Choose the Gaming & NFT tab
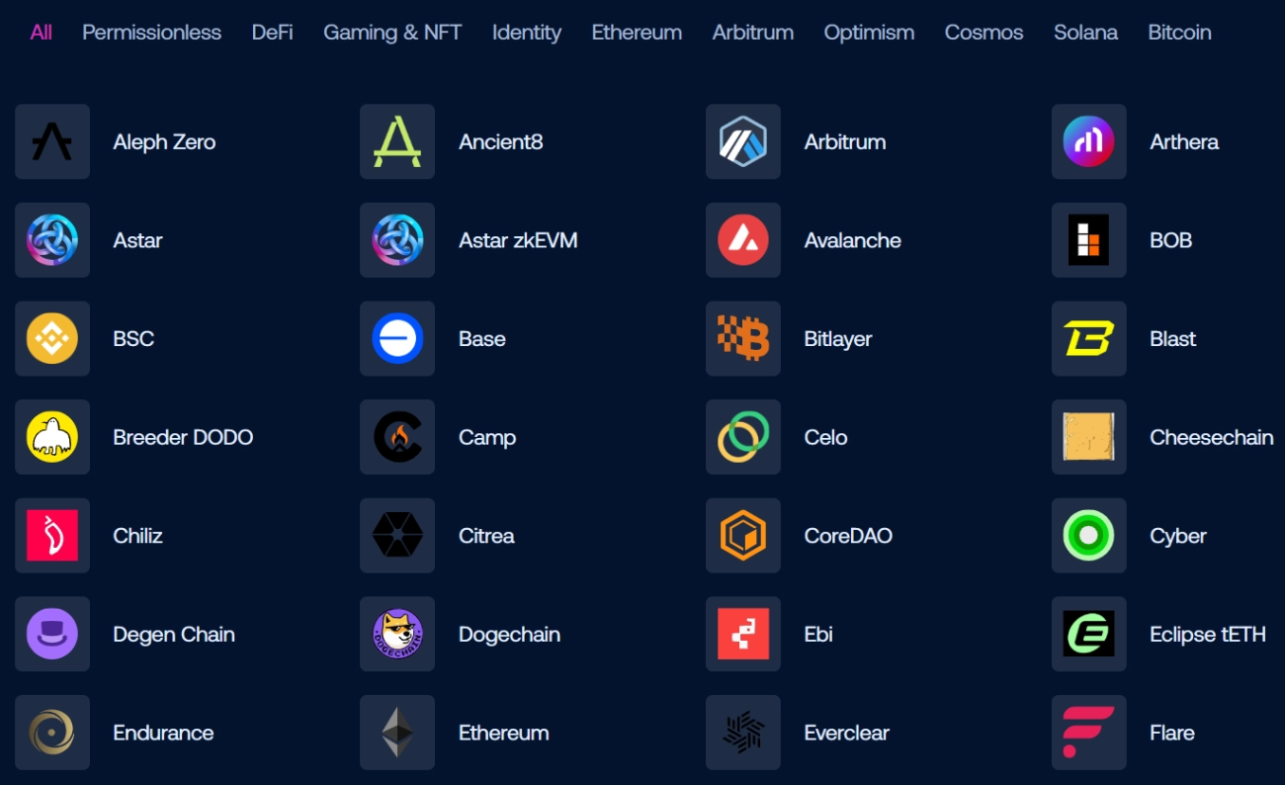 click(x=392, y=33)
